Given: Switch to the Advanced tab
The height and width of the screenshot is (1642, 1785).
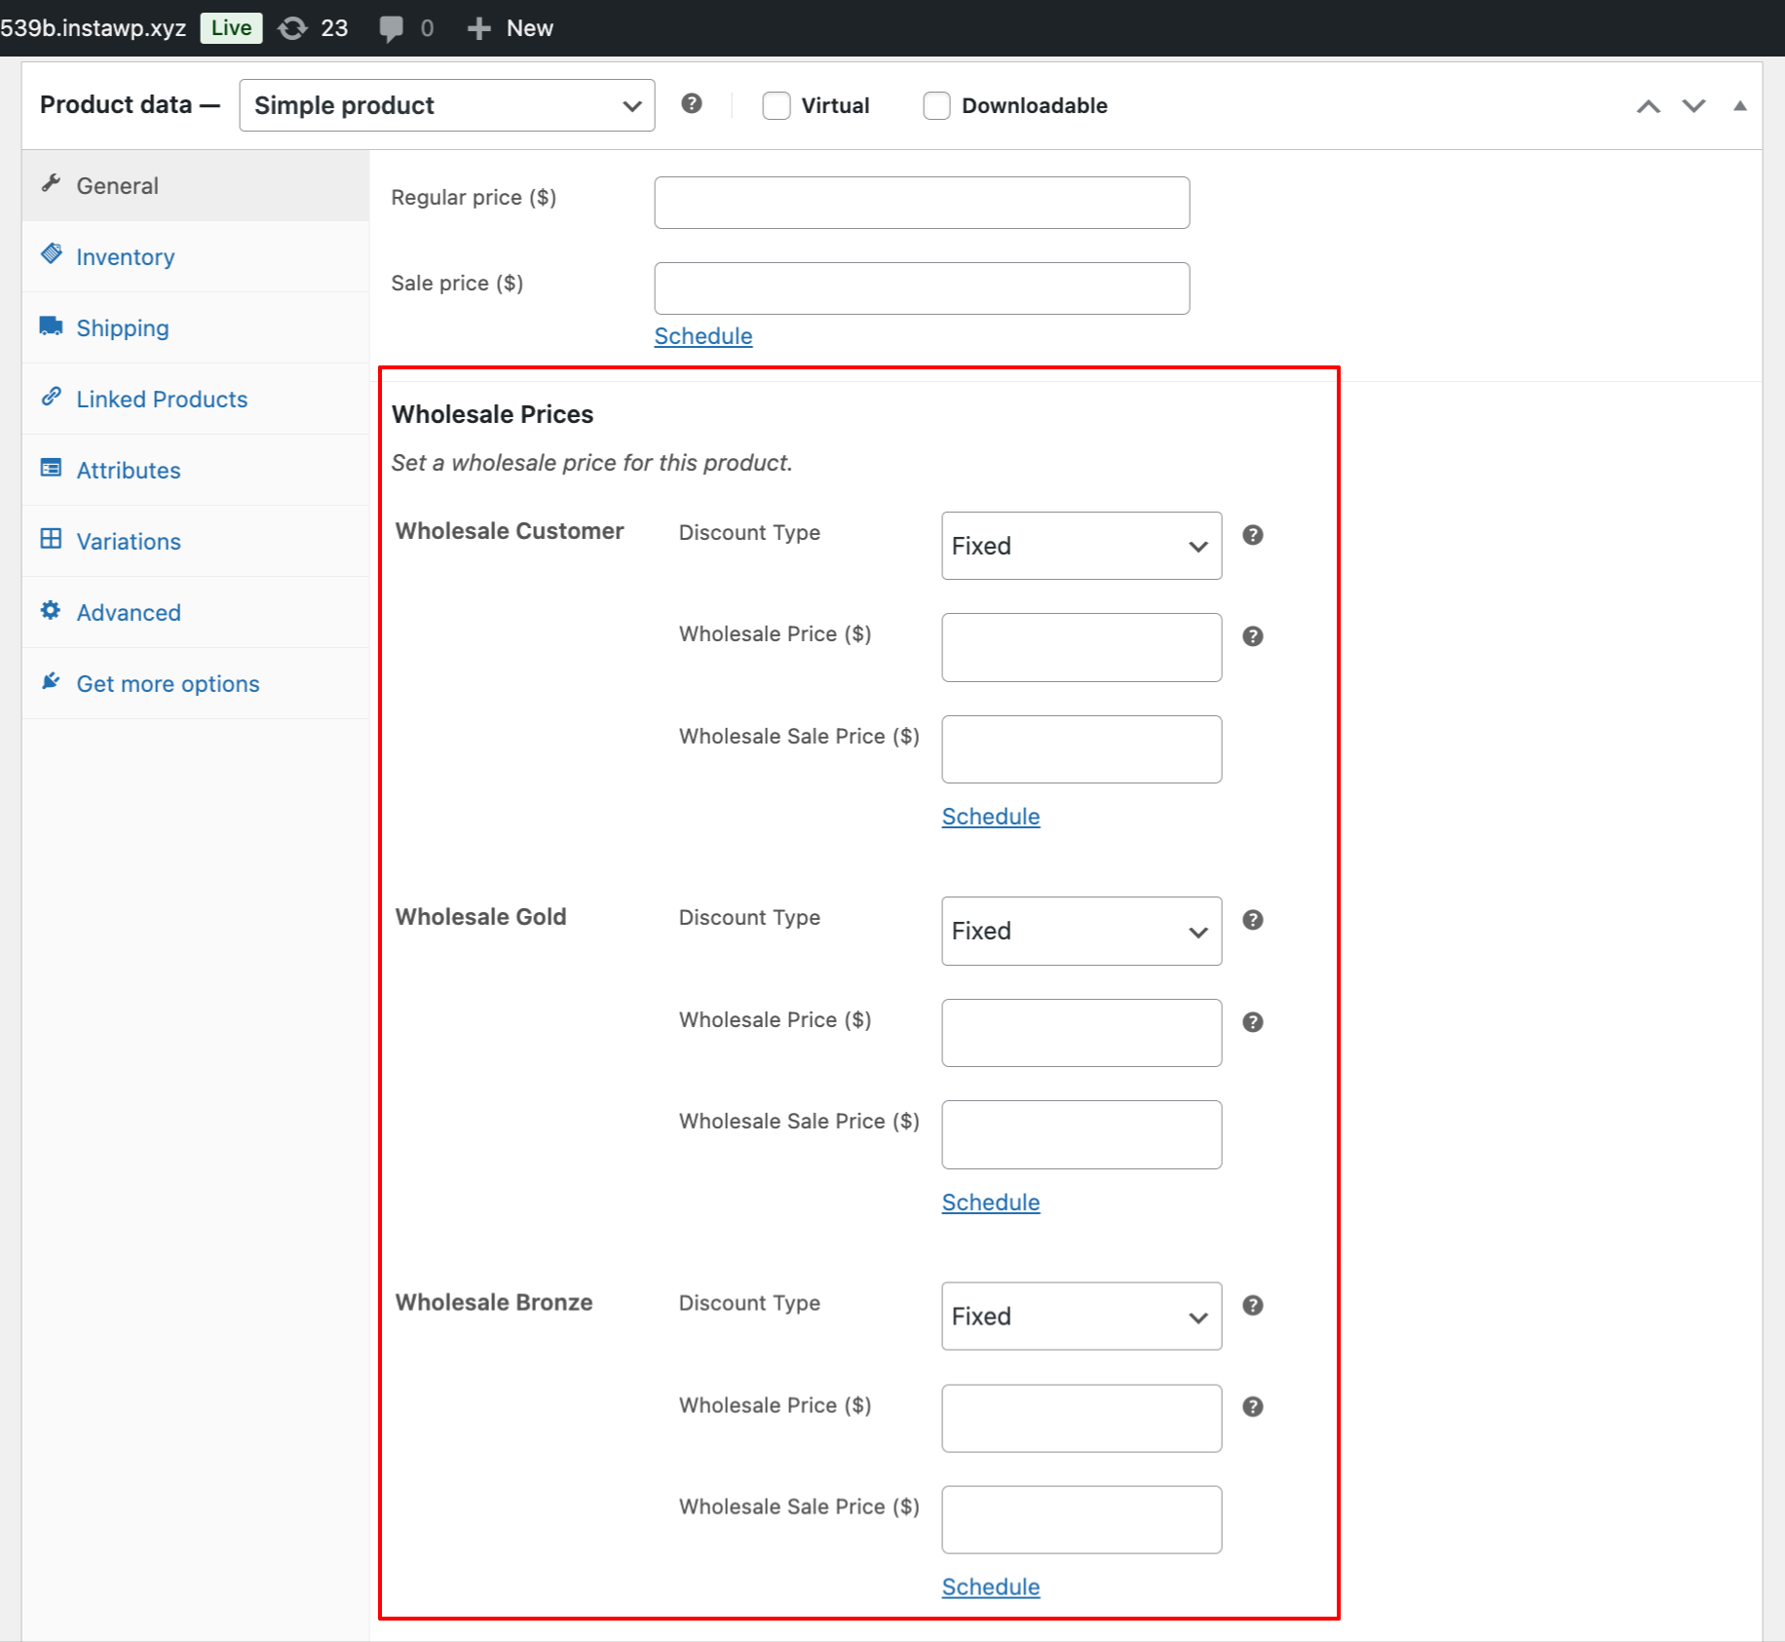Looking at the screenshot, I should click(196, 612).
